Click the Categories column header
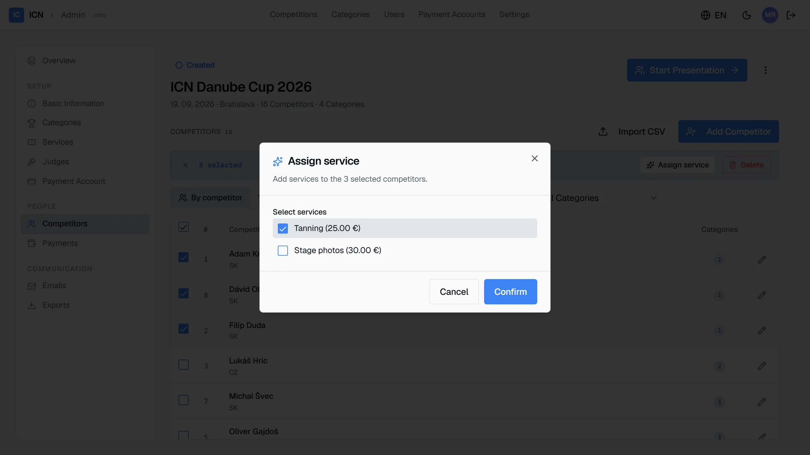 coord(719,229)
